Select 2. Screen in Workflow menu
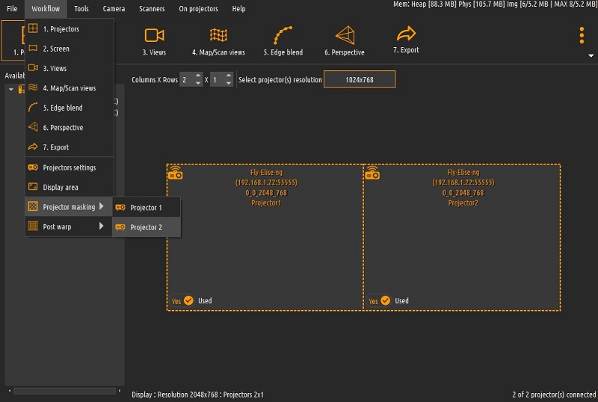The height and width of the screenshot is (402, 598). pos(70,49)
